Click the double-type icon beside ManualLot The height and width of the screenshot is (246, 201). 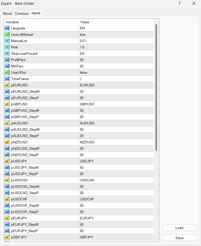7,41
